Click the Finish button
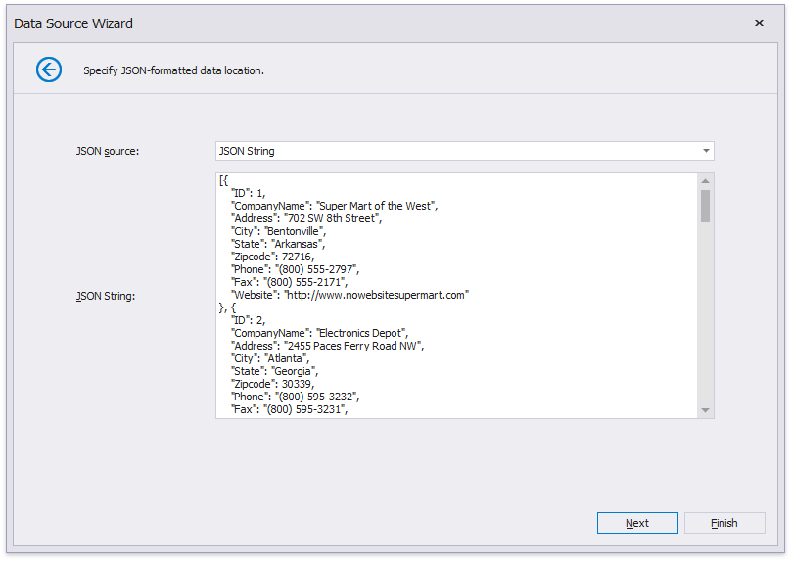The width and height of the screenshot is (791, 561). tap(723, 523)
